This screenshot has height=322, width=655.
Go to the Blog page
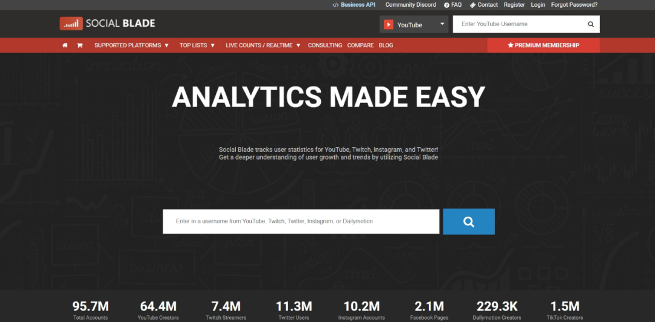point(386,45)
